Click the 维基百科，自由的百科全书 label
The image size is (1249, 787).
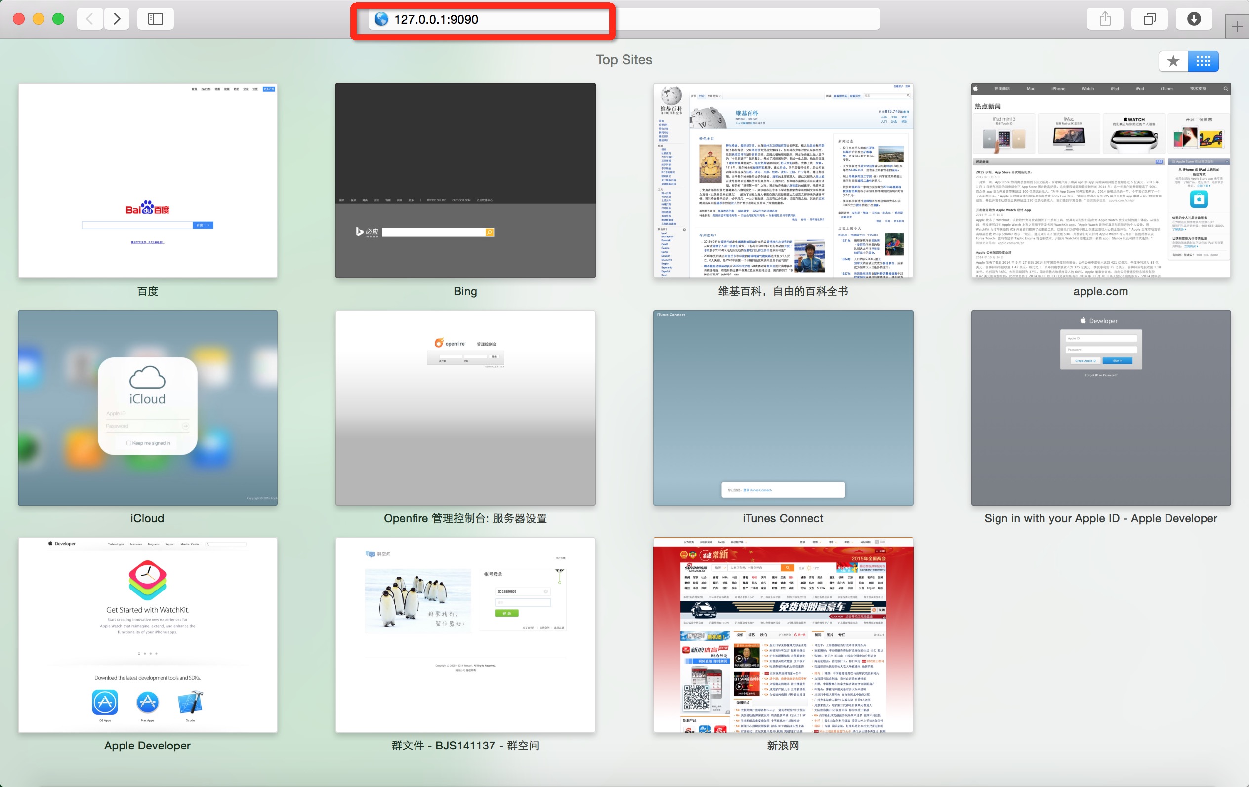(783, 291)
